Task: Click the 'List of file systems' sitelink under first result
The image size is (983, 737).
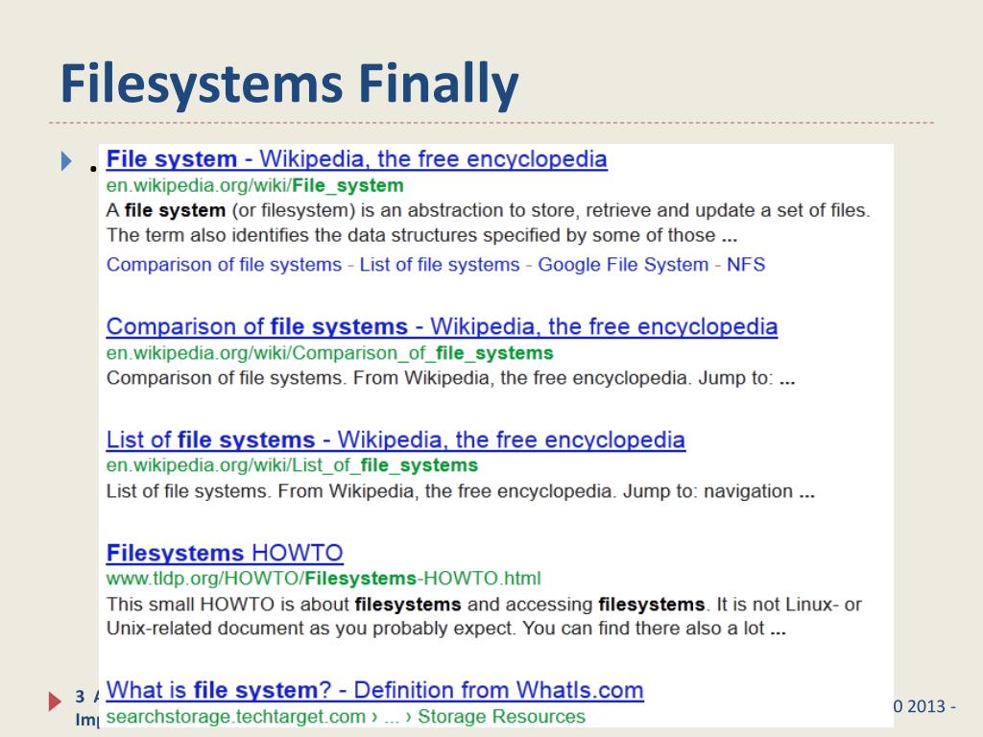Action: pos(440,265)
